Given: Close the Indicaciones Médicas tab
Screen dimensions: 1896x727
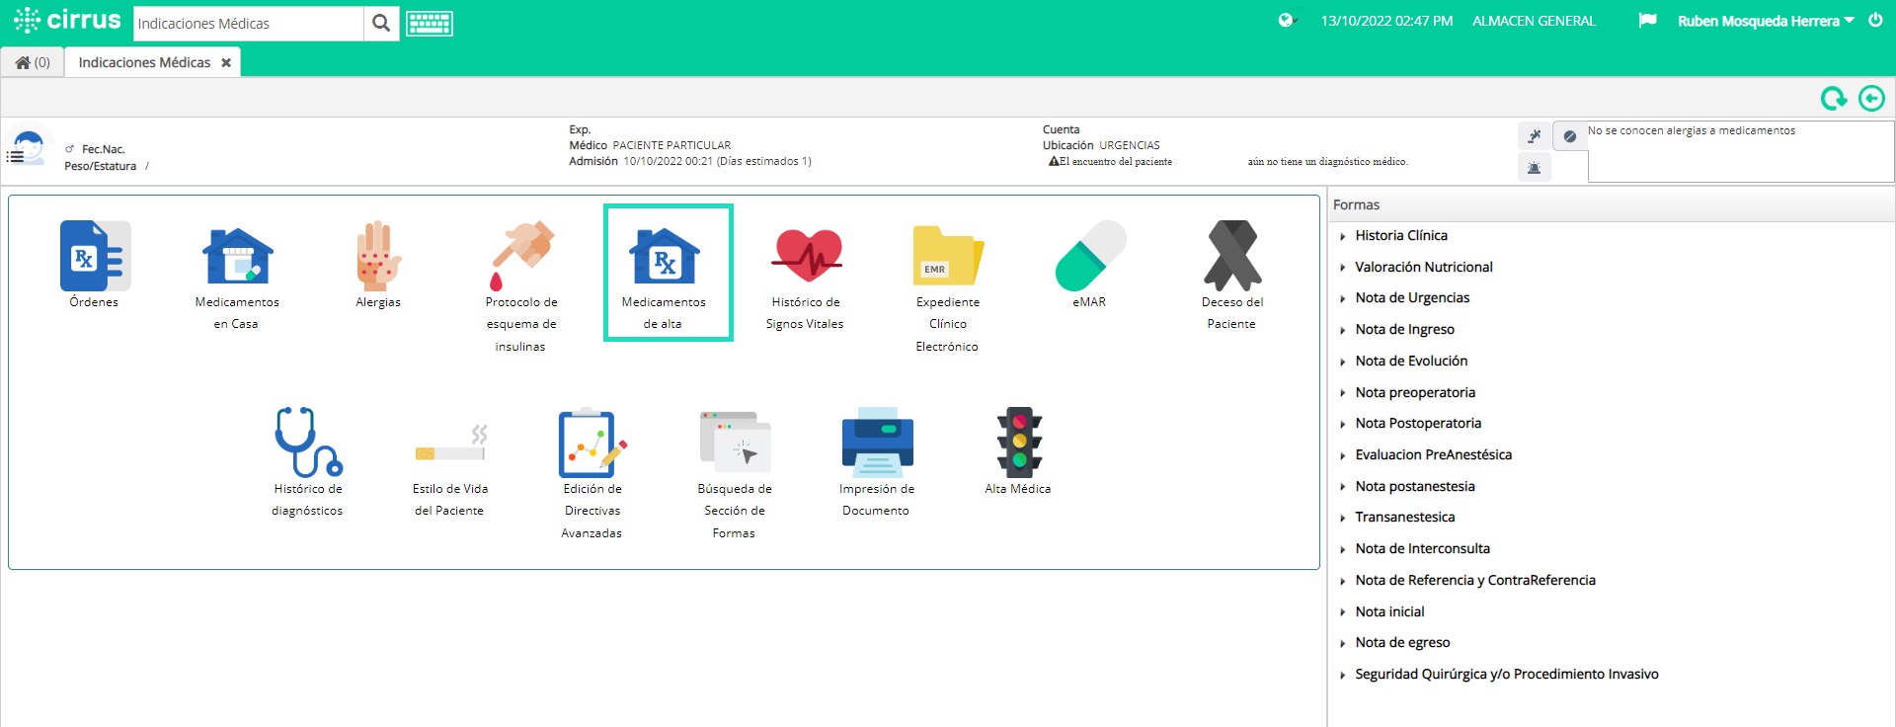Looking at the screenshot, I should click(226, 62).
